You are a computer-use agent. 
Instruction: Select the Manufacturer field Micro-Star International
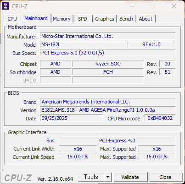tap(108, 36)
